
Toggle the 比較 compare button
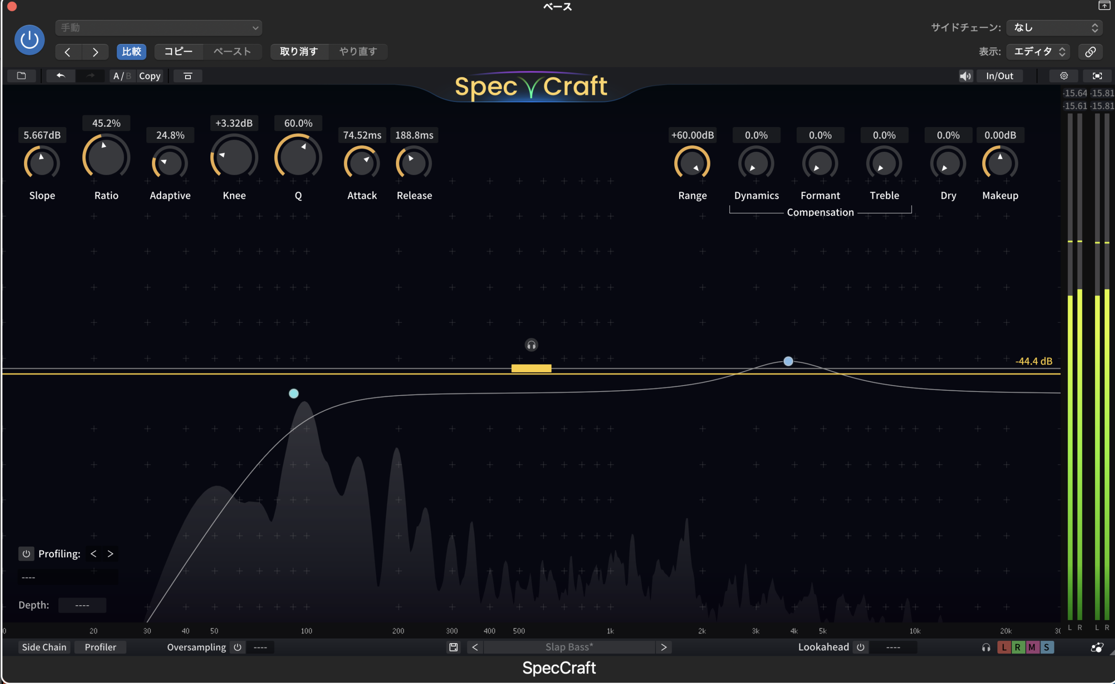tap(131, 52)
